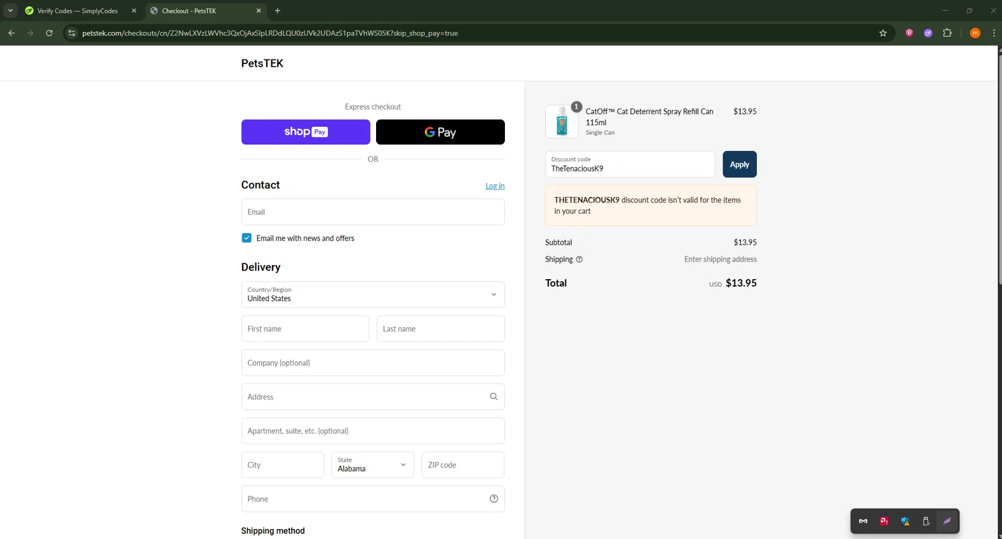Viewport: 1002px width, 539px height.
Task: Click the ZIP code field
Action: coord(463,465)
